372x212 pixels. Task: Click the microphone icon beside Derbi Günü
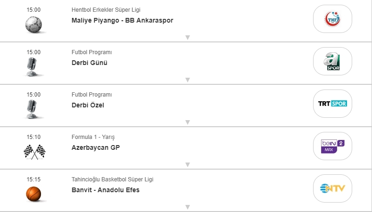33,67
